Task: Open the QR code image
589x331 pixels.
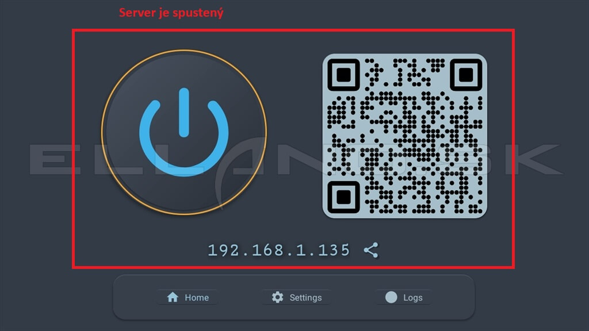Action: pyautogui.click(x=404, y=136)
